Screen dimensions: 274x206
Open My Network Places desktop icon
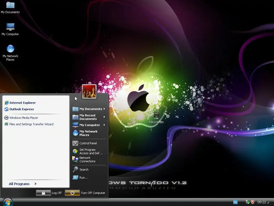pos(10,53)
